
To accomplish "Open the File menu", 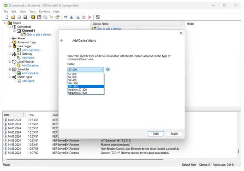I will (x=6, y=12).
